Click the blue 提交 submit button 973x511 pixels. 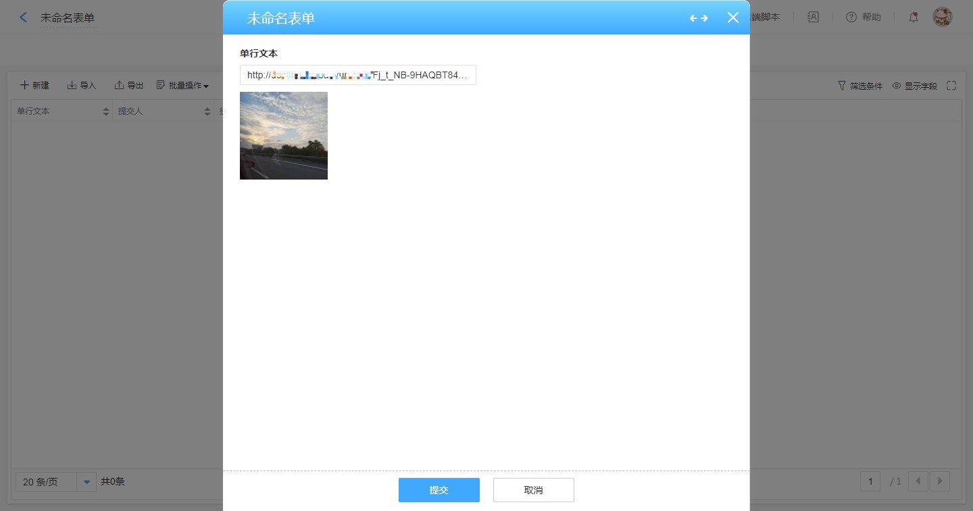(x=439, y=490)
